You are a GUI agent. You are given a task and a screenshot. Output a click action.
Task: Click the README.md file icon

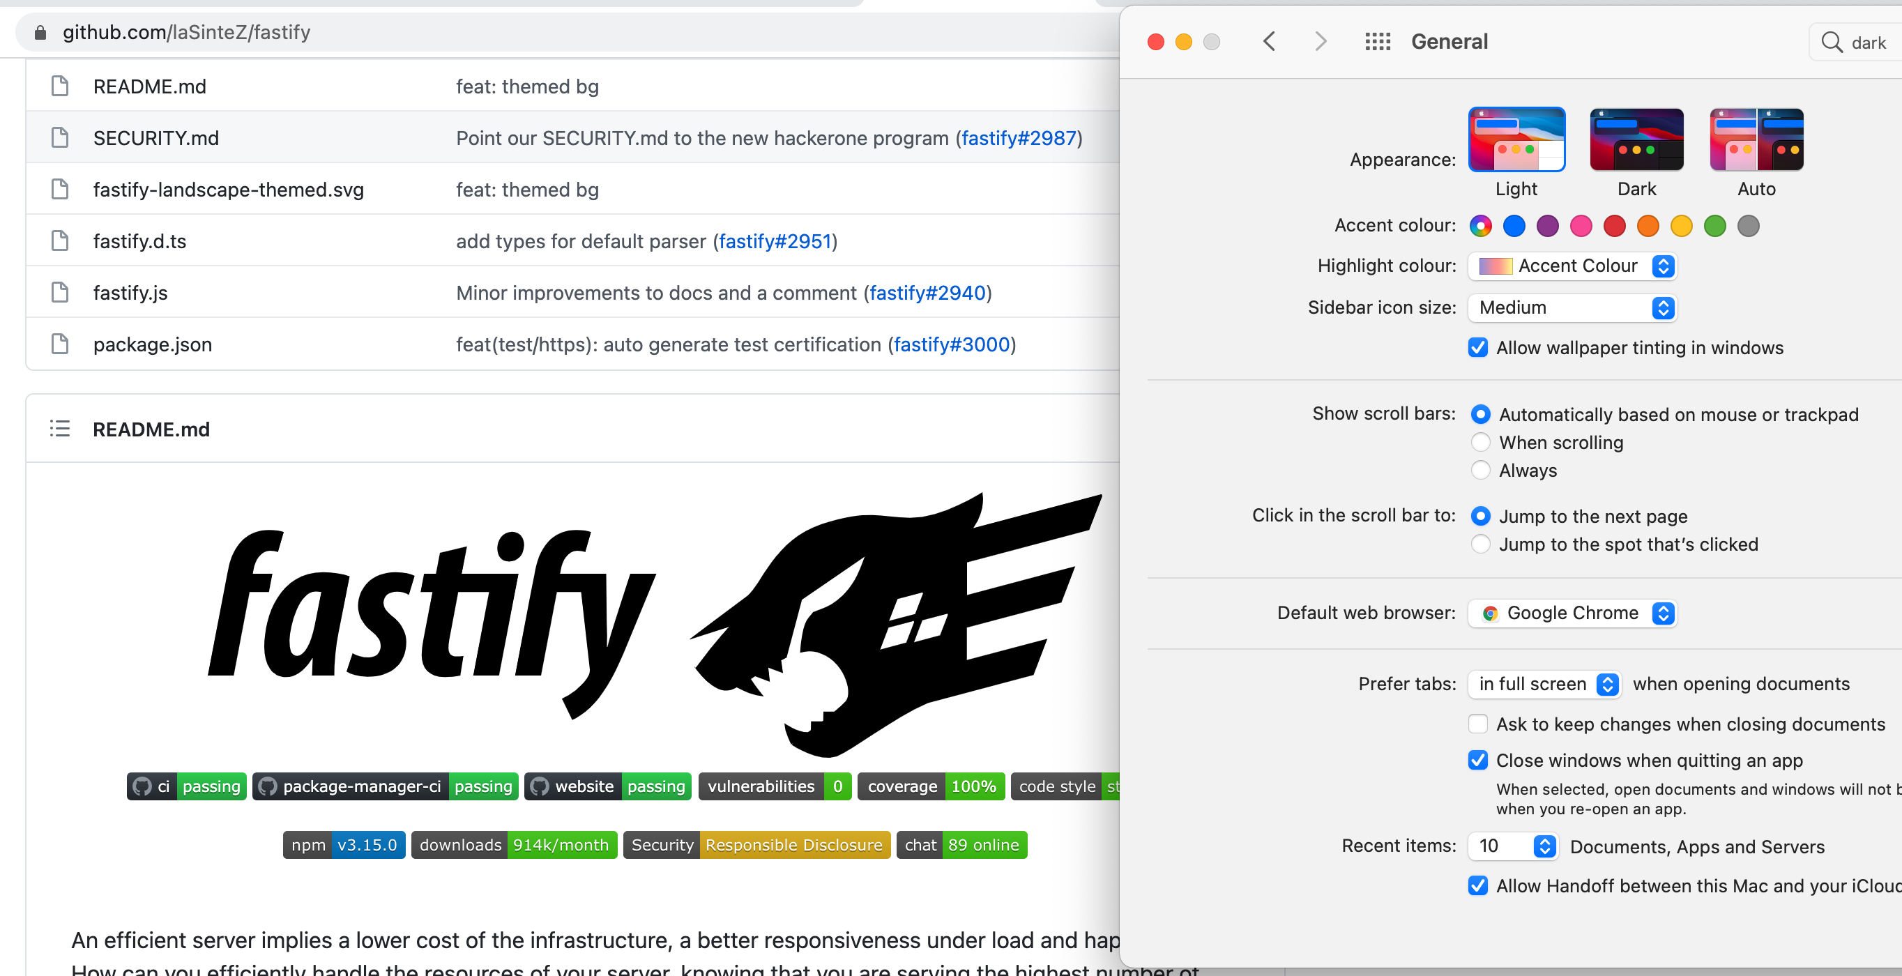click(x=60, y=86)
